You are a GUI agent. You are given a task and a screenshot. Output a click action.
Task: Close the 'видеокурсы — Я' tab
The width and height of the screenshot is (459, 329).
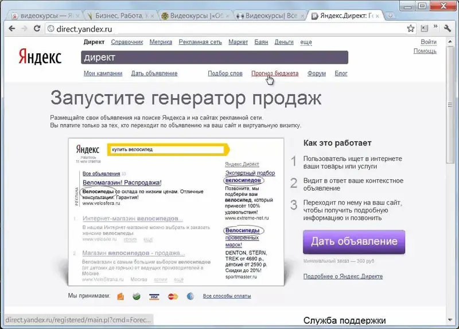coord(77,16)
